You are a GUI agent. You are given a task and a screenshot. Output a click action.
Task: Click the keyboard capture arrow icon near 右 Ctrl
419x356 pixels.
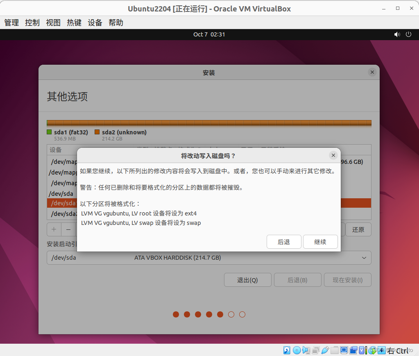pos(382,350)
